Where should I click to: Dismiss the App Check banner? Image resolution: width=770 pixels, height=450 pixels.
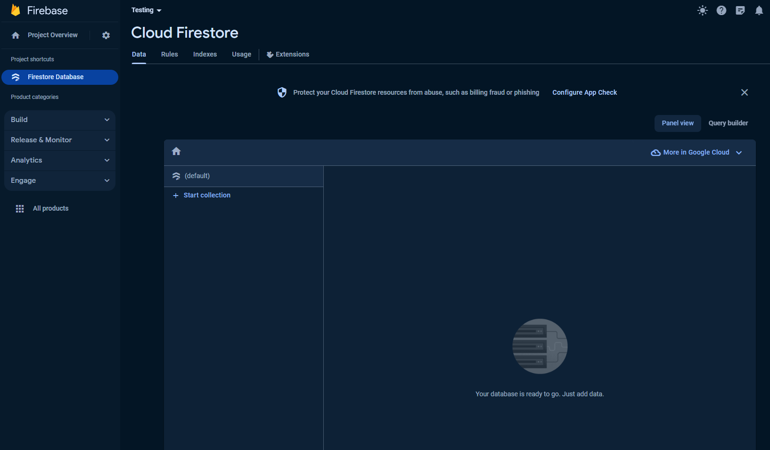745,92
